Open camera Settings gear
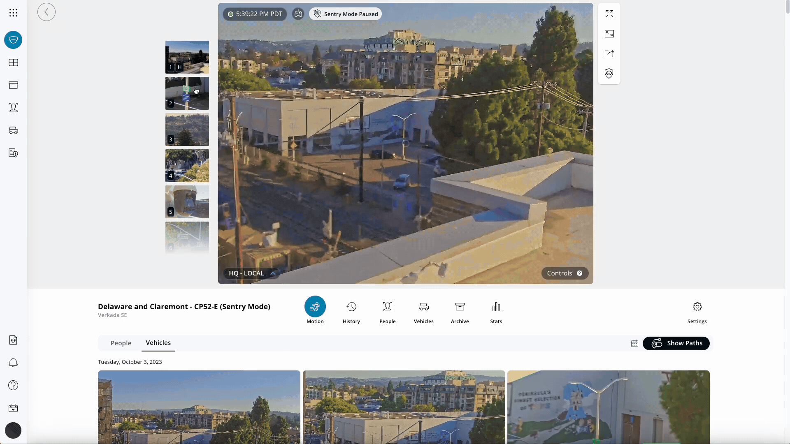 (x=697, y=312)
